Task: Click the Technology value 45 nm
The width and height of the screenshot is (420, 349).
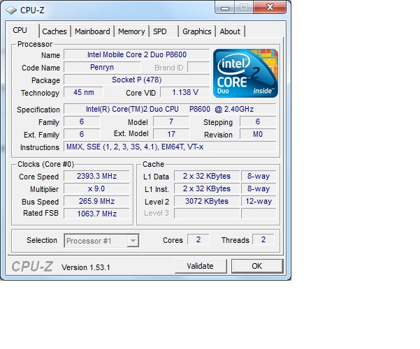Action: coord(83,92)
